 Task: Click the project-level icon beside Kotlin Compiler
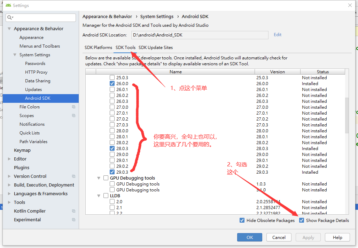point(73,211)
